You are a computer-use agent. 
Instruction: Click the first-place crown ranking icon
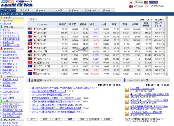point(127,90)
